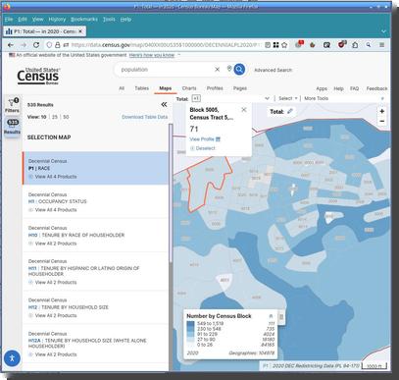Zoom out on the map

coord(381,121)
